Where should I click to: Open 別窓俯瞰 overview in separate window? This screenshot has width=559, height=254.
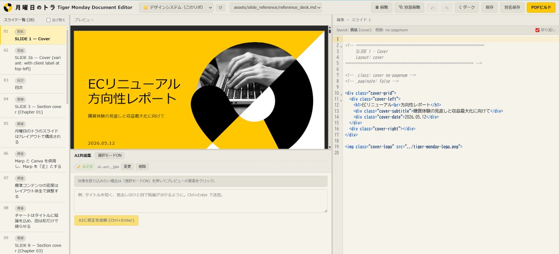tap(410, 7)
